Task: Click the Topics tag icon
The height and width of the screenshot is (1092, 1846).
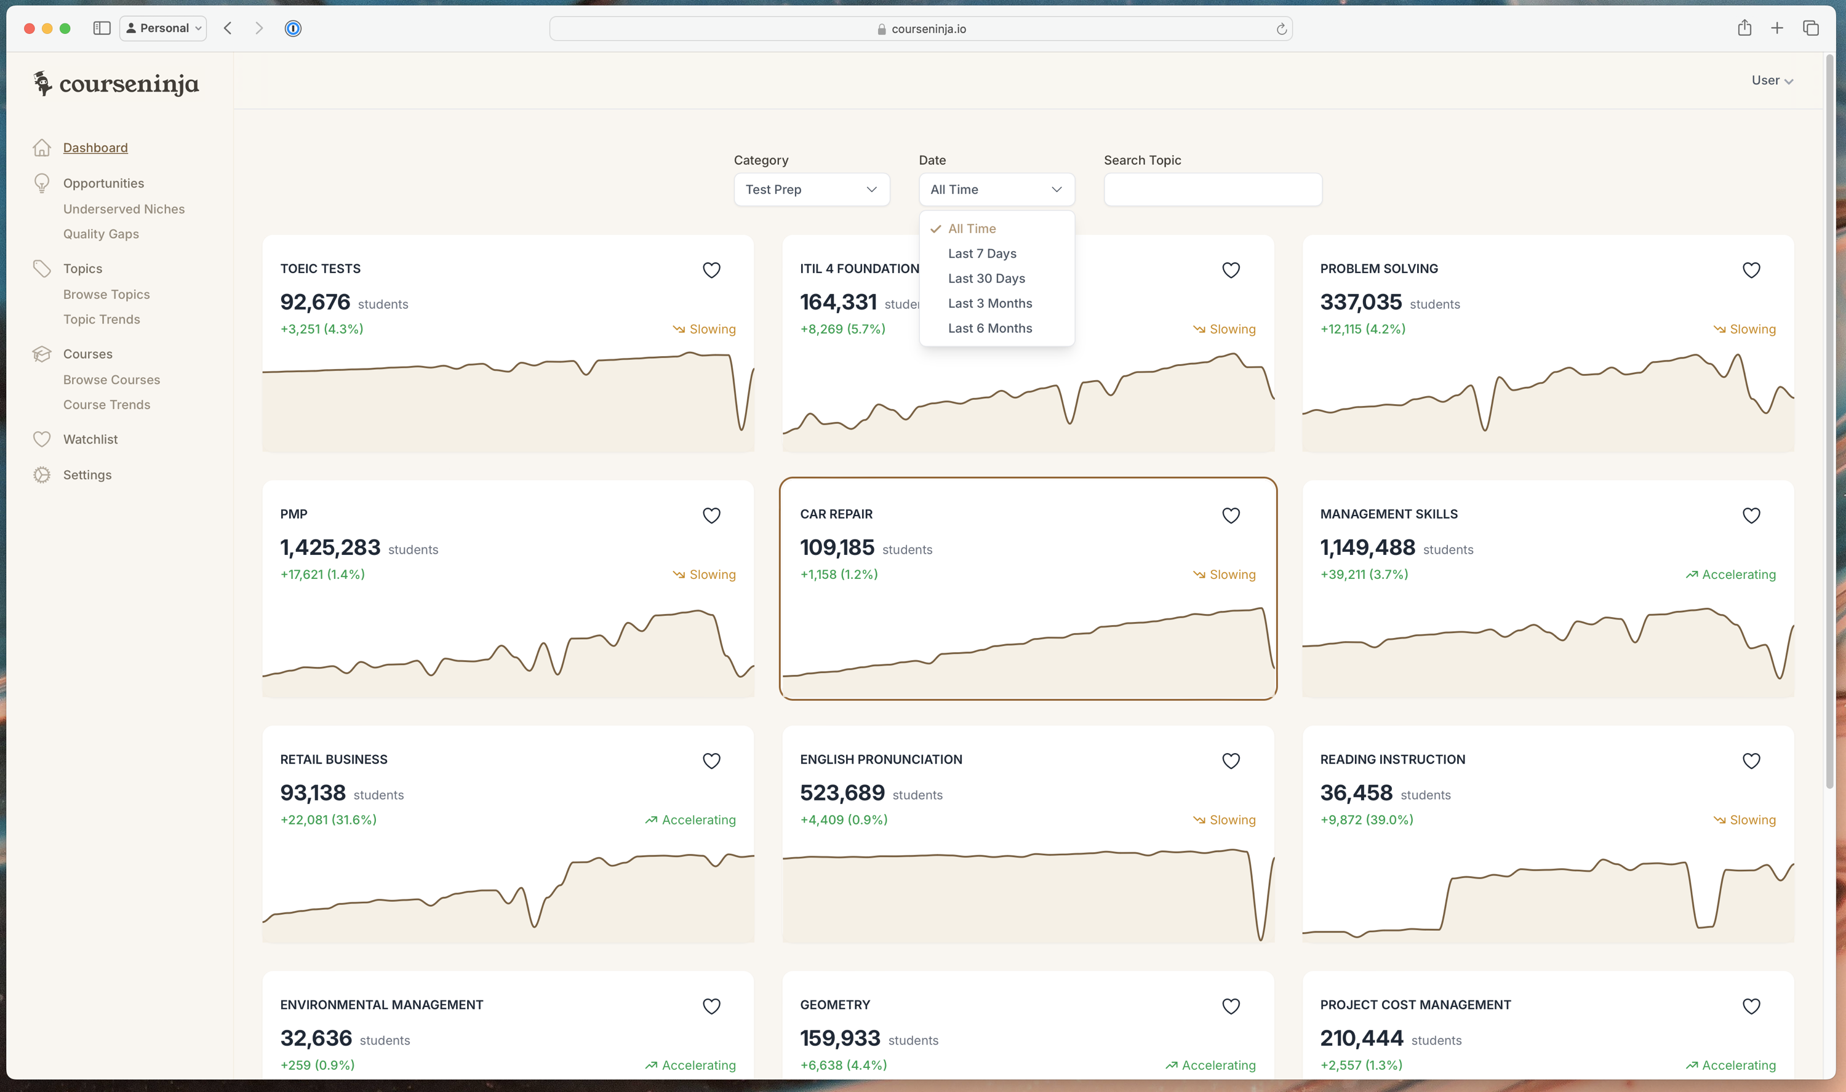Action: point(42,269)
